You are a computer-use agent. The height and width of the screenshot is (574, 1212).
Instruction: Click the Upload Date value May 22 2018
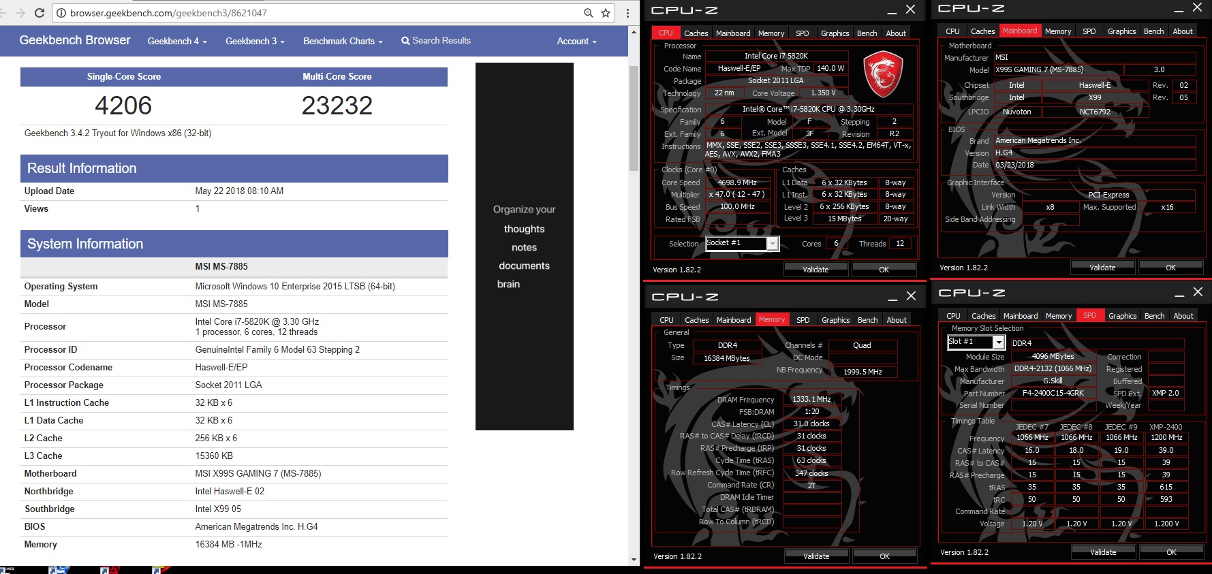[x=239, y=191]
